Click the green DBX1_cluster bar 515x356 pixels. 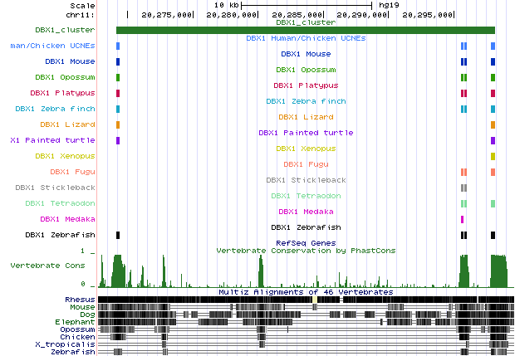click(306, 31)
